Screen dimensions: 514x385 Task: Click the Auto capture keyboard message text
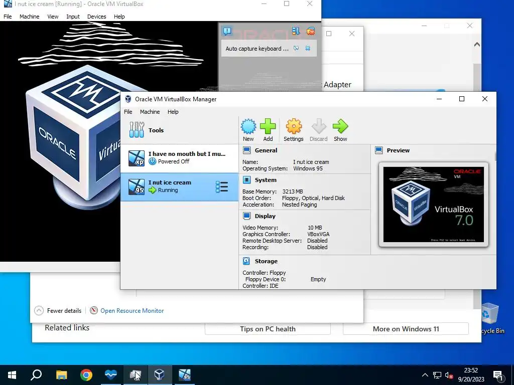[x=257, y=49]
